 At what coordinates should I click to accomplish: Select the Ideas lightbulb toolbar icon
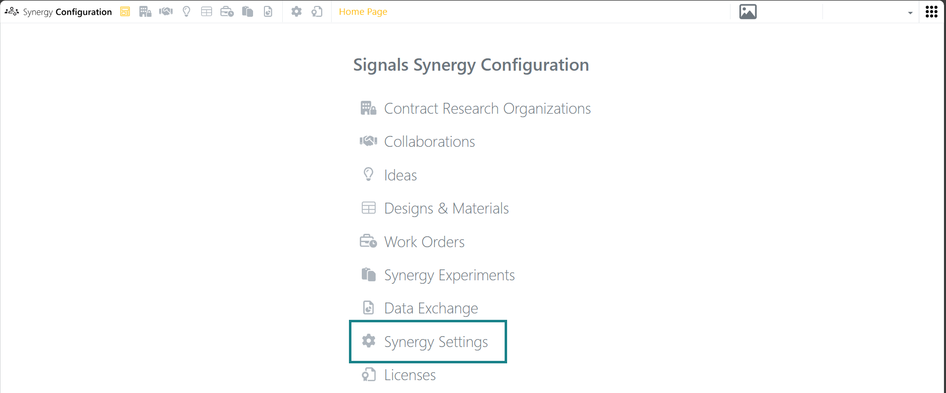tap(186, 11)
